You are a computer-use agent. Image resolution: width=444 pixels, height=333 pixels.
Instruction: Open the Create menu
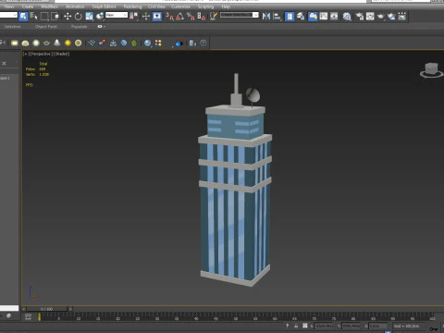tap(28, 6)
